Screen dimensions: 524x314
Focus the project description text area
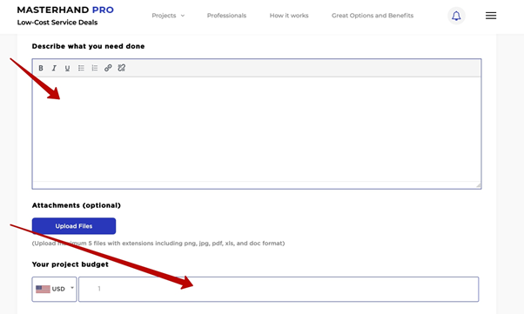[257, 130]
